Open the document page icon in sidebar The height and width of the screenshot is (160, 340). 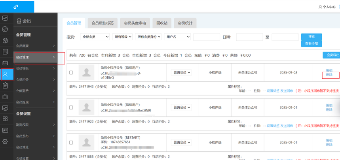5,52
